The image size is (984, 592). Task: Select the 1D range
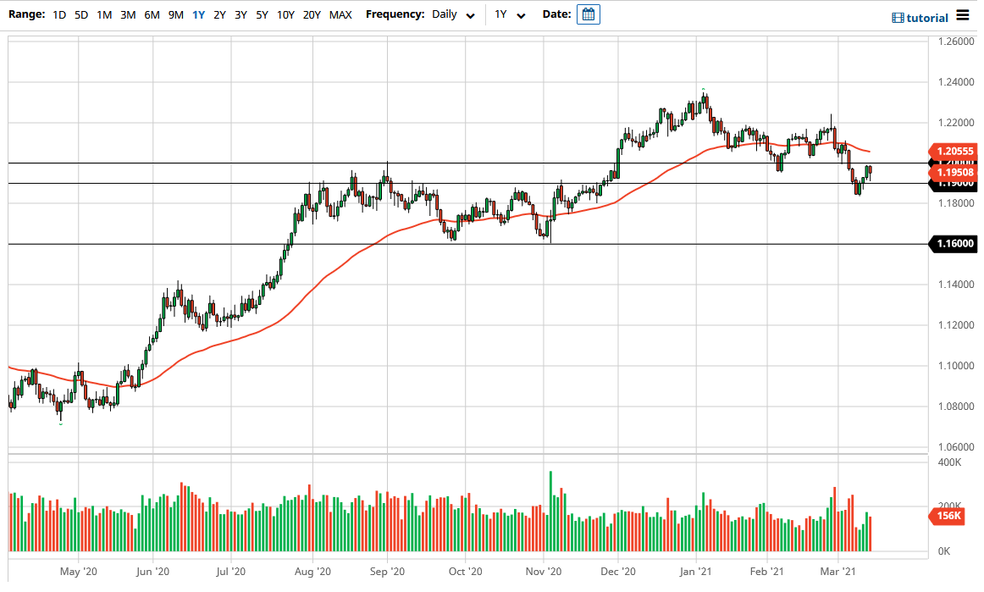point(58,14)
